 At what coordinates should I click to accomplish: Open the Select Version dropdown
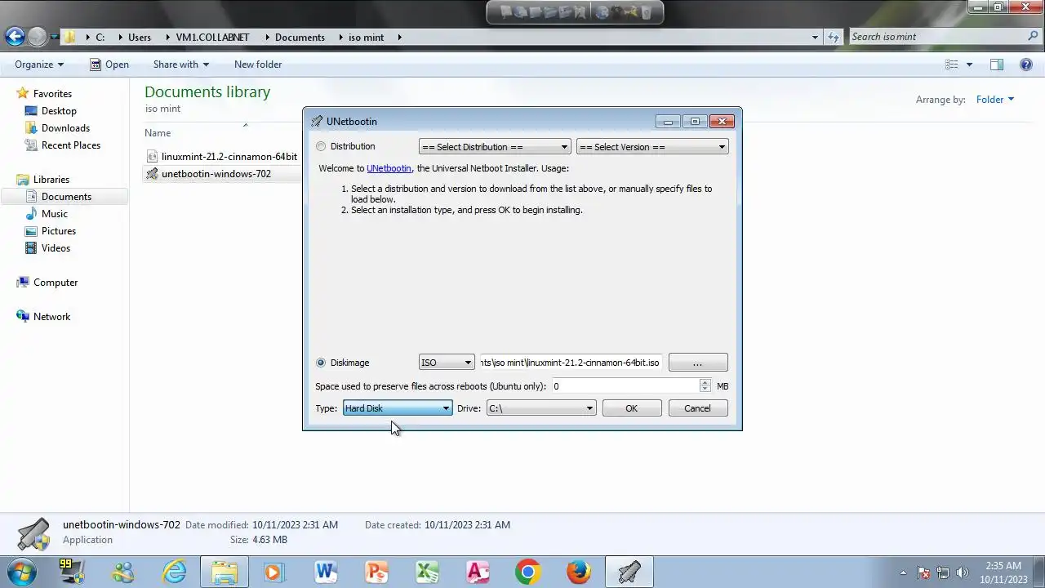click(x=652, y=147)
